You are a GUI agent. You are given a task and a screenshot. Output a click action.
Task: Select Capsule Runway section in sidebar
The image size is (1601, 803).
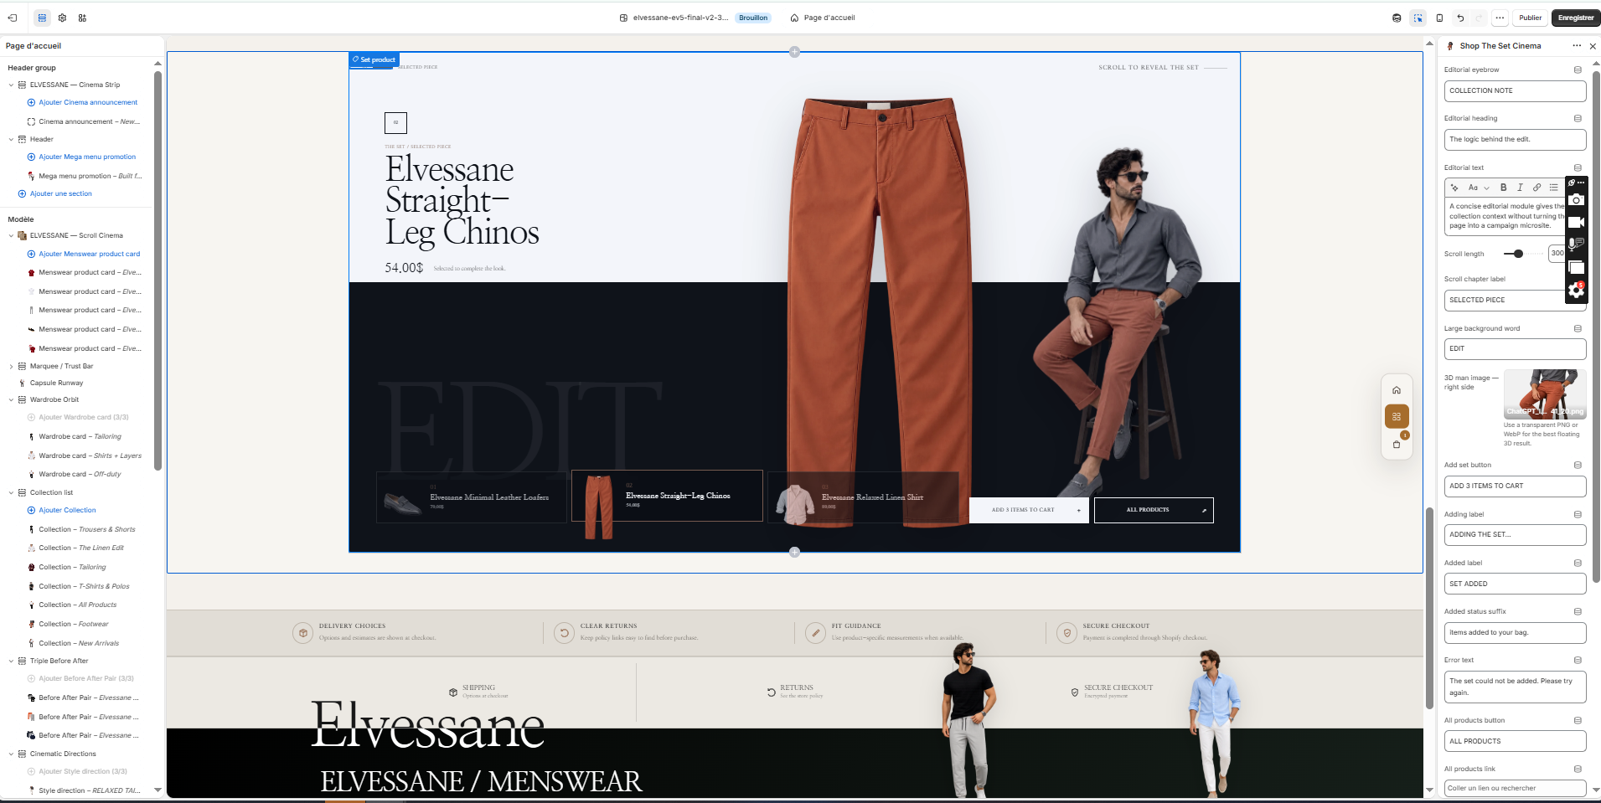click(56, 383)
